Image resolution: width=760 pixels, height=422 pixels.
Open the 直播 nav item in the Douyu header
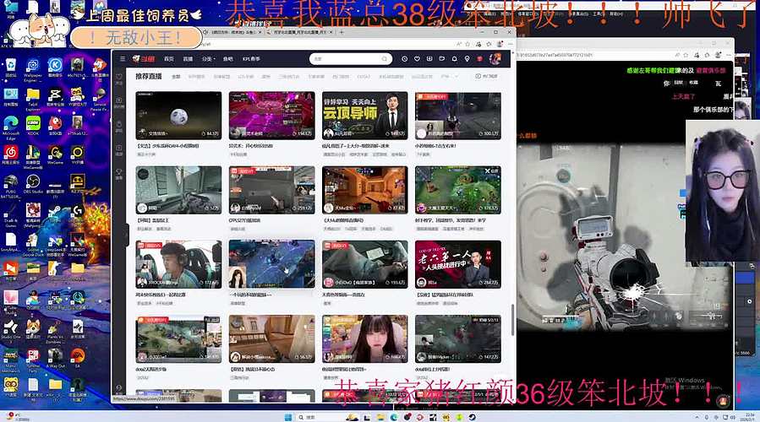[x=188, y=58]
